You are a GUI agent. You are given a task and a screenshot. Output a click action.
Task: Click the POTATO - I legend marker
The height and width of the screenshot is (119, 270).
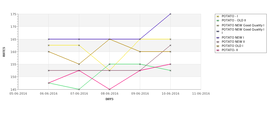tap(218, 16)
